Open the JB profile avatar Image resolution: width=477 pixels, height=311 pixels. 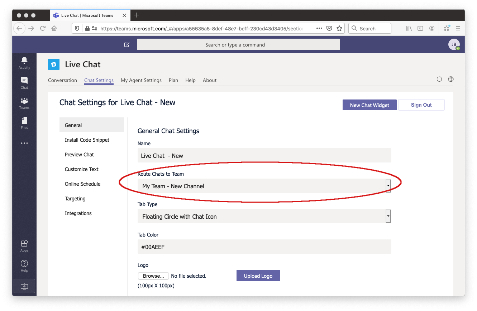454,44
